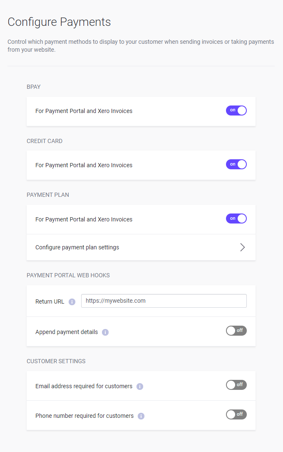Turn off the Payment Plan toggle
283x452 pixels.
click(x=236, y=218)
